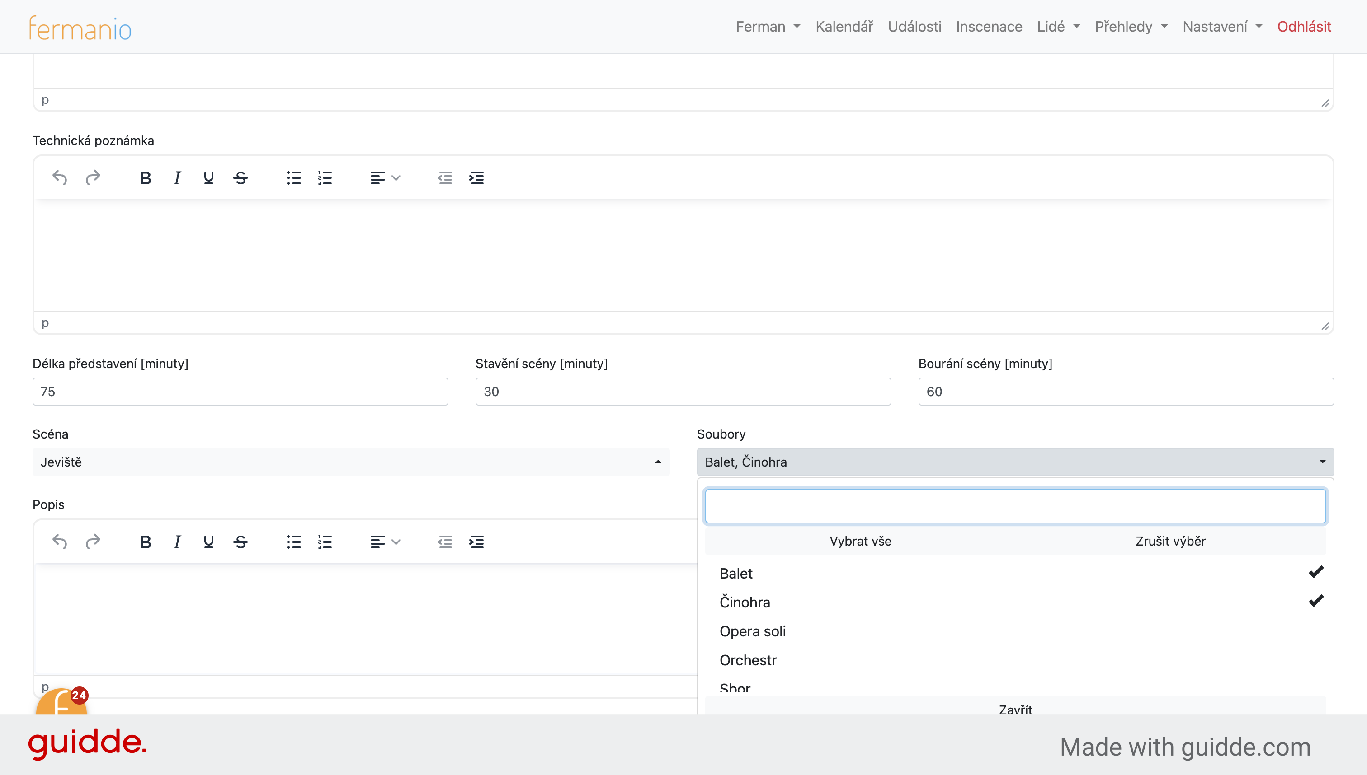Open the Ferman dropdown menu

768,27
